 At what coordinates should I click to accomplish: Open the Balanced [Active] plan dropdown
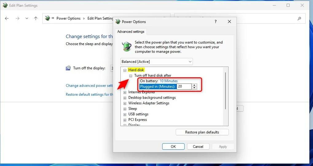click(x=157, y=62)
